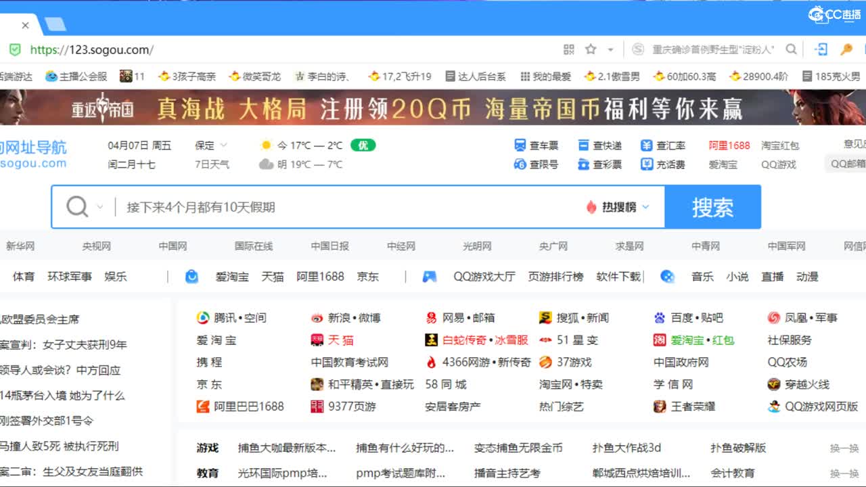Open 查限号 plate restriction tool

[x=537, y=164]
